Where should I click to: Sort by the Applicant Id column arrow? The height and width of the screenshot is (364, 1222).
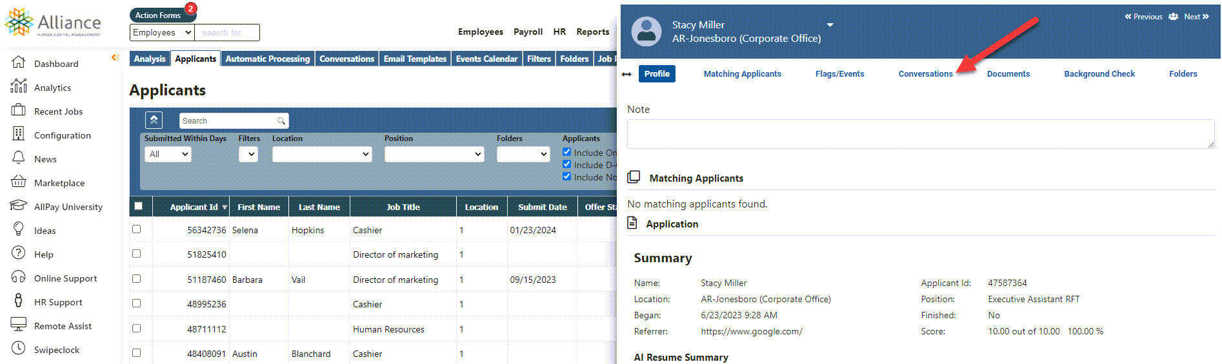(x=225, y=207)
